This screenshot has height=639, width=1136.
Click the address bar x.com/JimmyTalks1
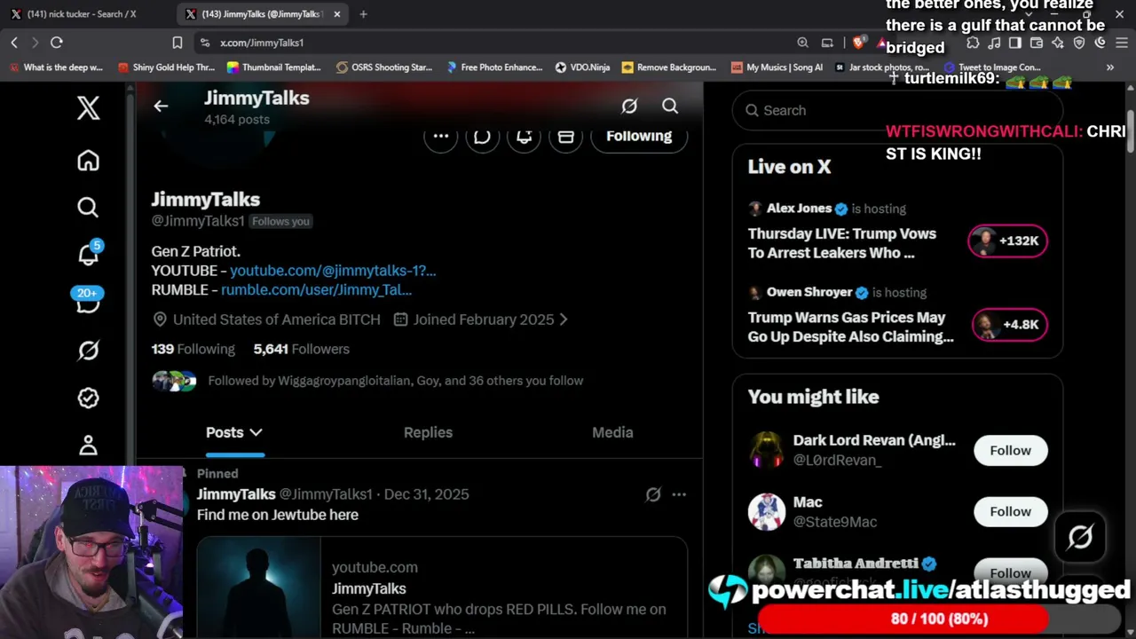coord(262,43)
